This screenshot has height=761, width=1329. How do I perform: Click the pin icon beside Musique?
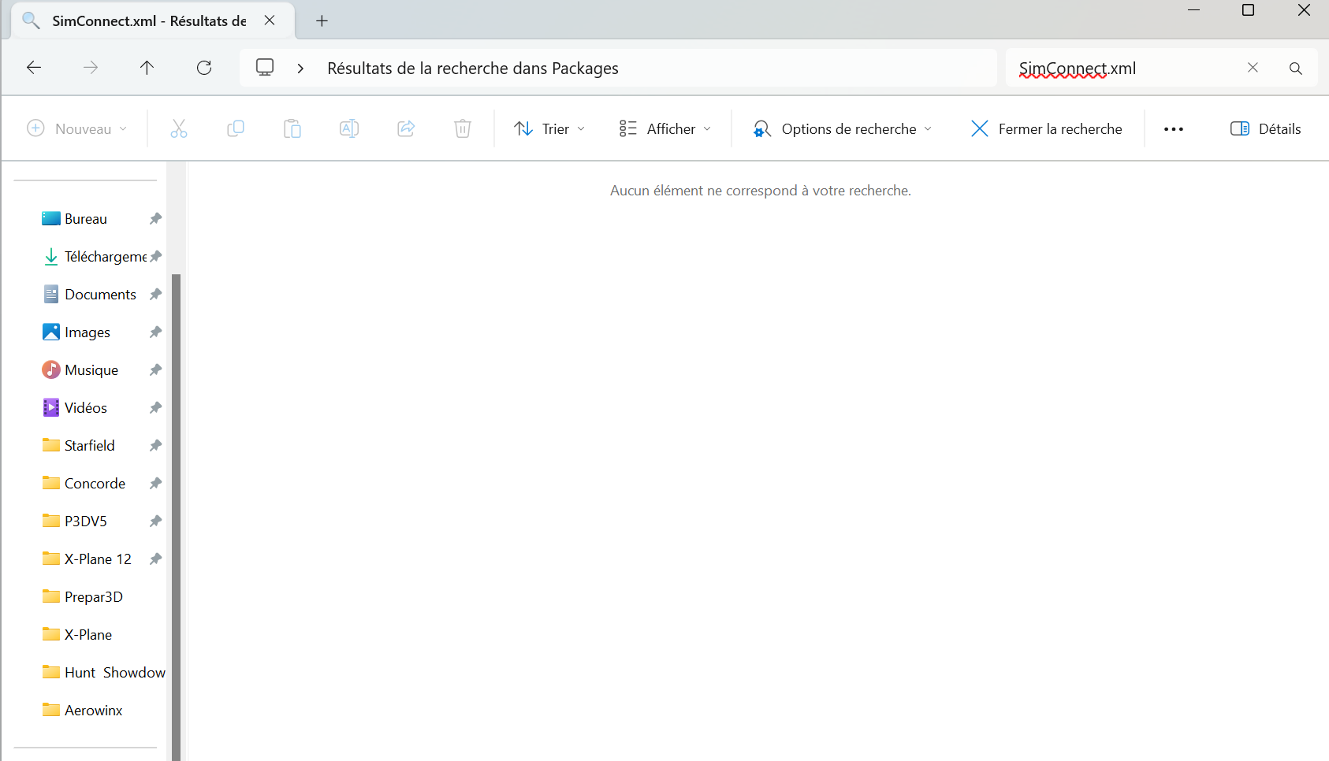(156, 370)
